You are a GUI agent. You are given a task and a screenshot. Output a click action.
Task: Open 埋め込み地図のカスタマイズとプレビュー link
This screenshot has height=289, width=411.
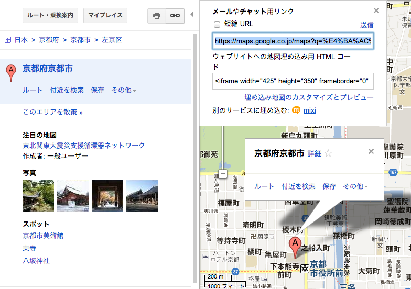click(309, 97)
